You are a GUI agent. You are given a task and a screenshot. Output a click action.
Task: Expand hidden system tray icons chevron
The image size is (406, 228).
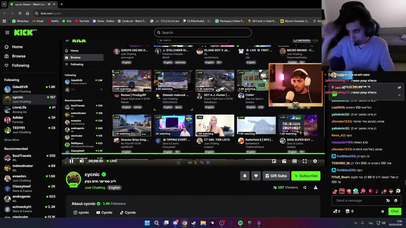356,223
